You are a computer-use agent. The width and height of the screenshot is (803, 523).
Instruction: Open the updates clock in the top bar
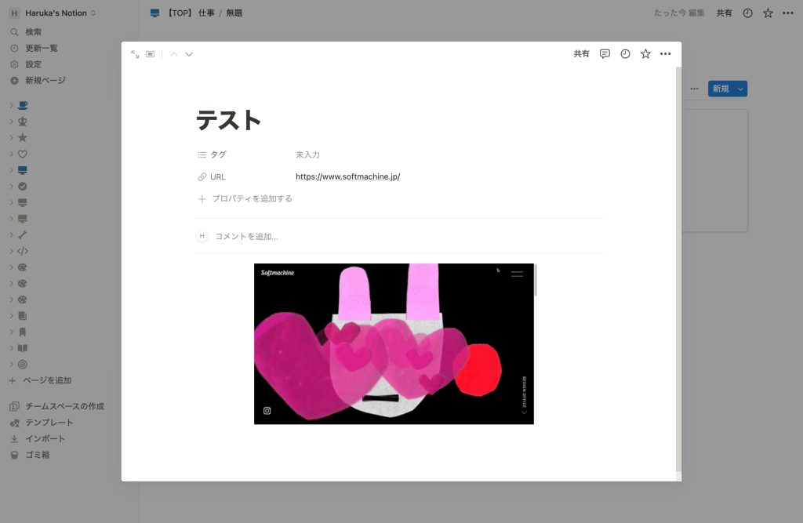coord(747,13)
